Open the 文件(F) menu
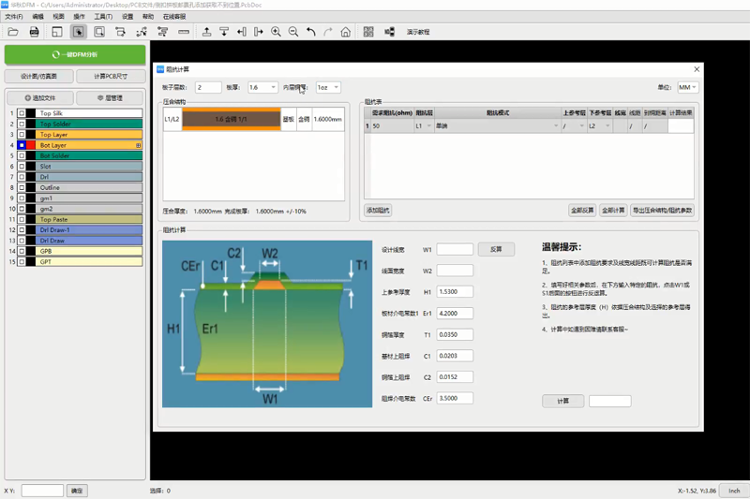This screenshot has width=750, height=499. coord(14,17)
